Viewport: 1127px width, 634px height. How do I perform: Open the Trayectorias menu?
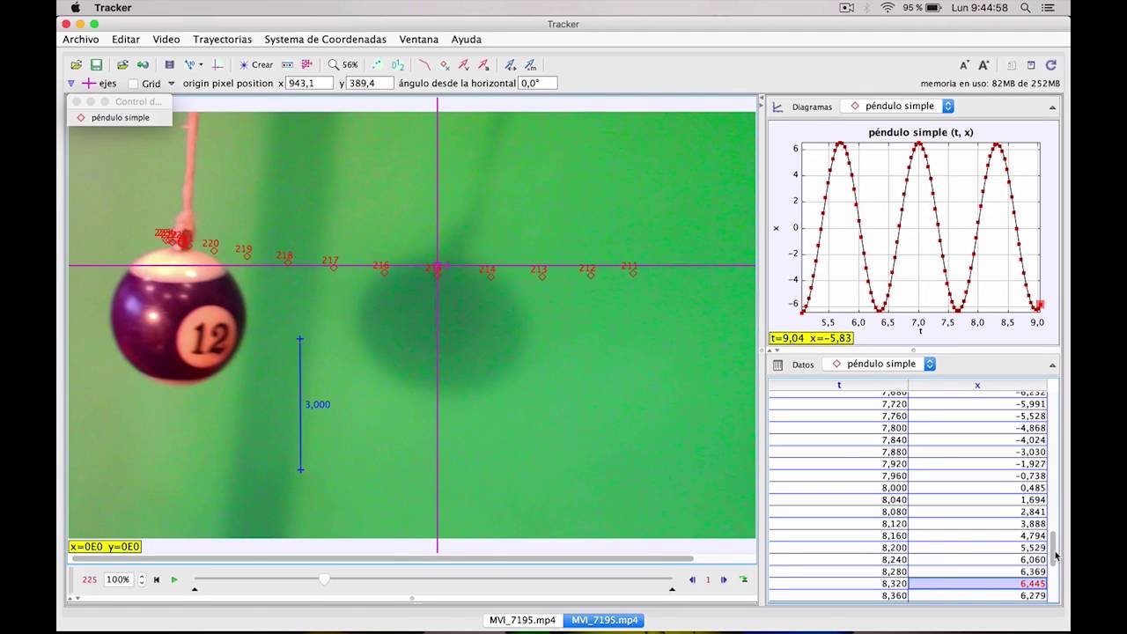222,39
